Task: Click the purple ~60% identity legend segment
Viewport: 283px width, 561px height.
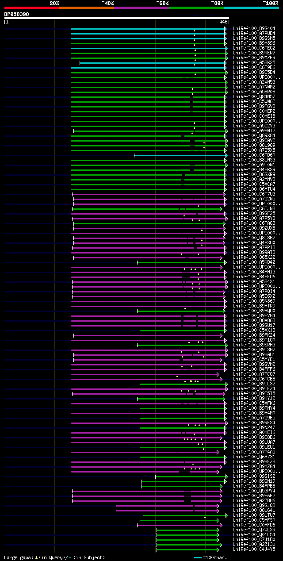Action: coord(141,8)
